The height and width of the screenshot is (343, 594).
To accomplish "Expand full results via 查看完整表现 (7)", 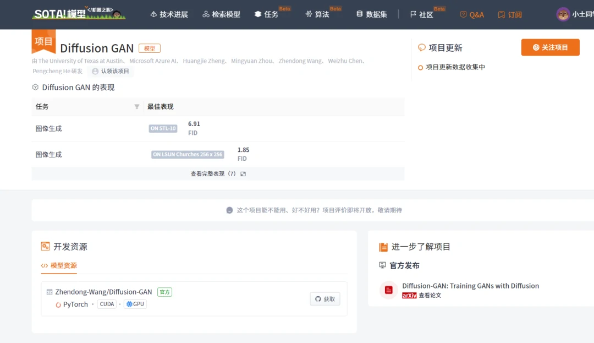I will [218, 174].
